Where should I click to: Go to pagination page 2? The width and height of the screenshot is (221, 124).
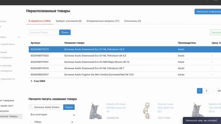point(206,91)
